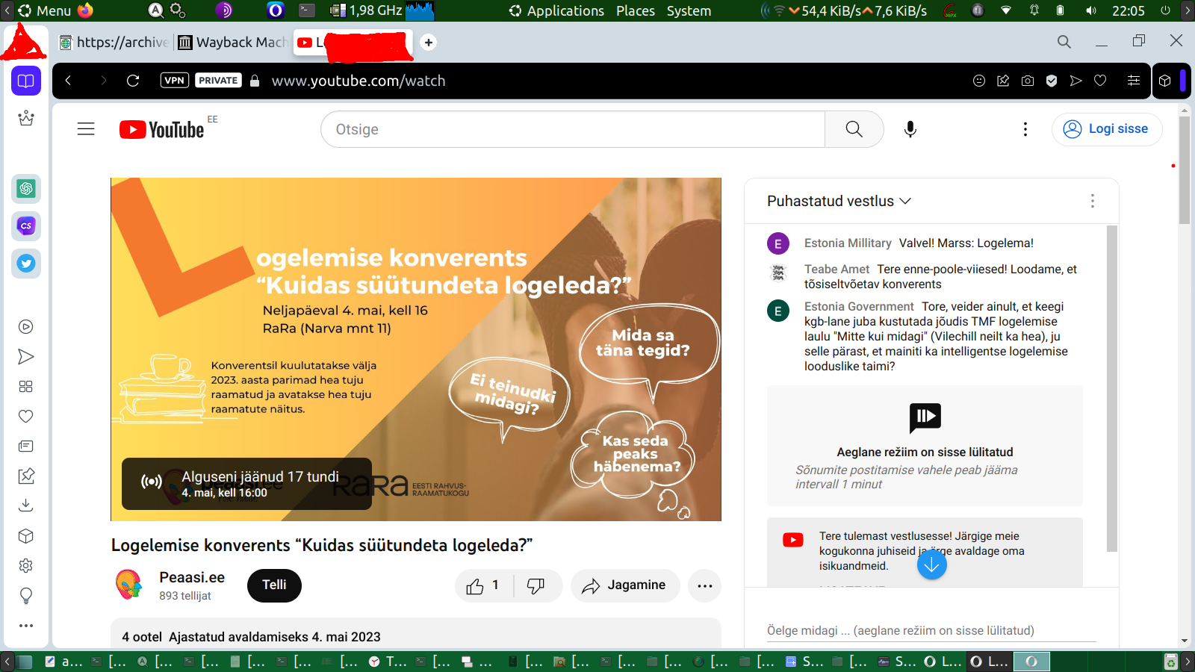Open Settings gear icon in Opera sidebar

tap(26, 565)
